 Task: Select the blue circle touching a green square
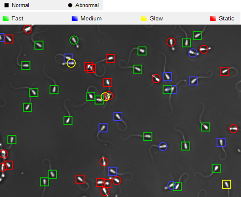pyautogui.click(x=171, y=185)
